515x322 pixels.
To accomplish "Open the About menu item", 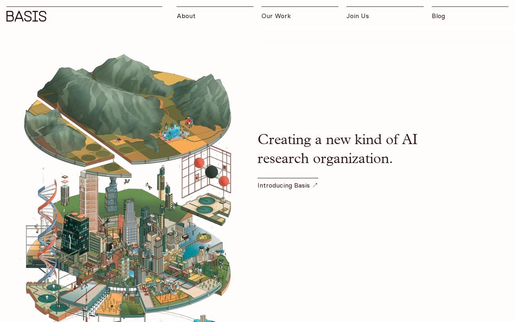I will coord(186,16).
